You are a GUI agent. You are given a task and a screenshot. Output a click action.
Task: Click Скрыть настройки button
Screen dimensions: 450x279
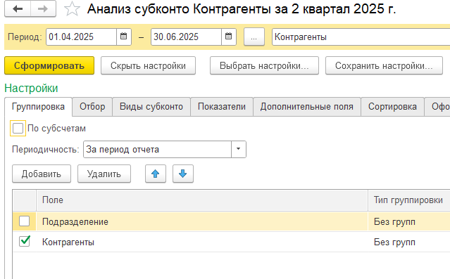[x=148, y=65]
